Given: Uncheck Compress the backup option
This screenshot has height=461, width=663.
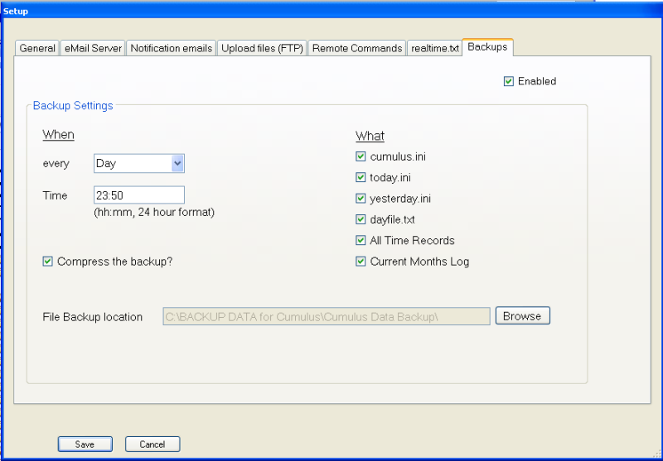Looking at the screenshot, I should (48, 262).
